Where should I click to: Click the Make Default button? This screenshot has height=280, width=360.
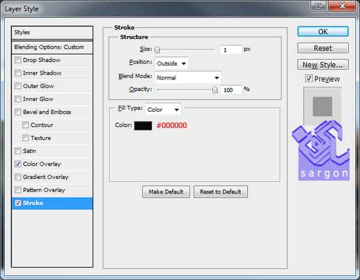166,192
